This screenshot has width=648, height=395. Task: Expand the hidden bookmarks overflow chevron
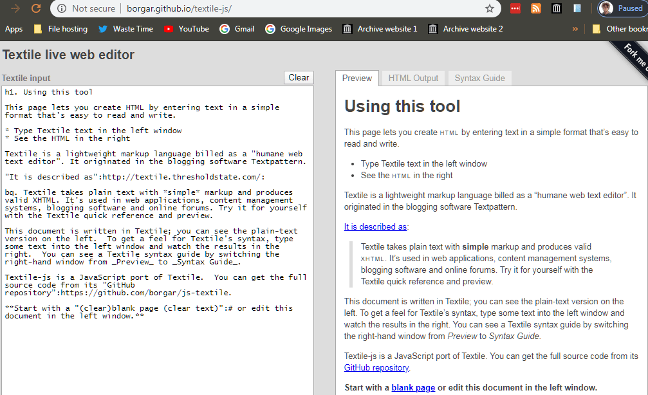coord(575,29)
